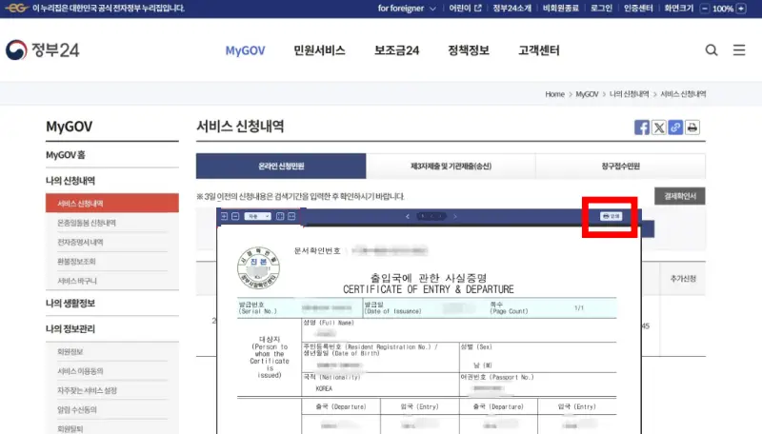Decrease screen size with minus button

[704, 9]
